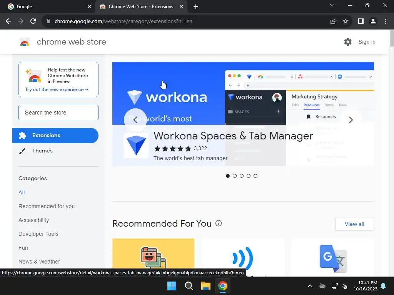Viewport: 394px width, 295px height.
Task: Open the Chrome profile icon
Action: [373, 22]
